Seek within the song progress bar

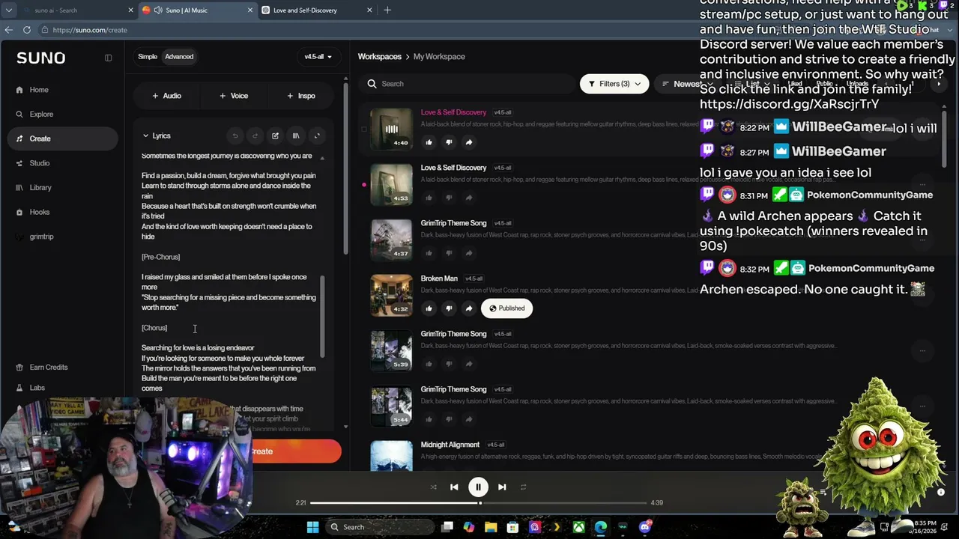(x=478, y=503)
